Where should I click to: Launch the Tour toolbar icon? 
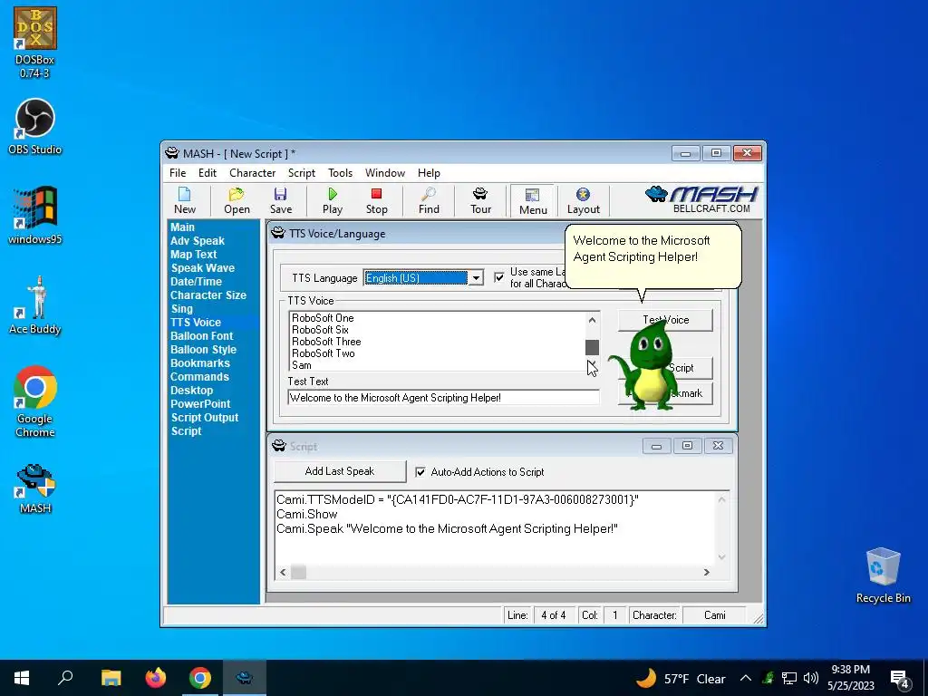click(480, 200)
